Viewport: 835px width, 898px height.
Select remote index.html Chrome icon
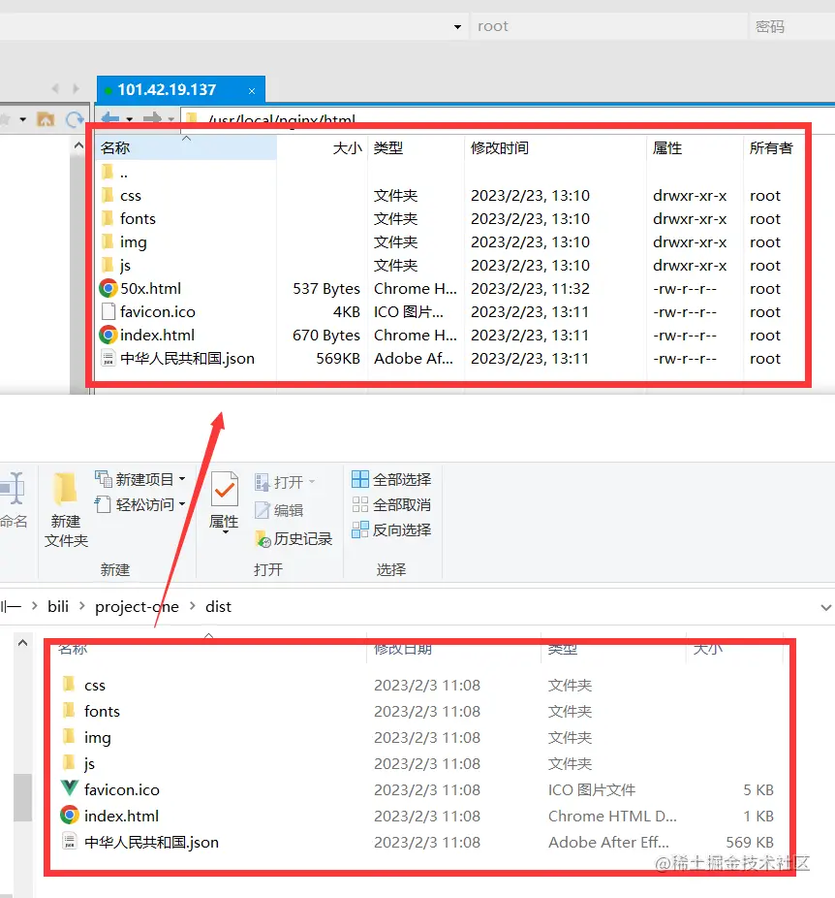click(x=108, y=335)
